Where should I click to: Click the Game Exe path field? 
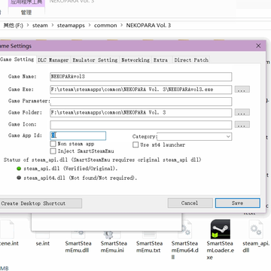141,90
